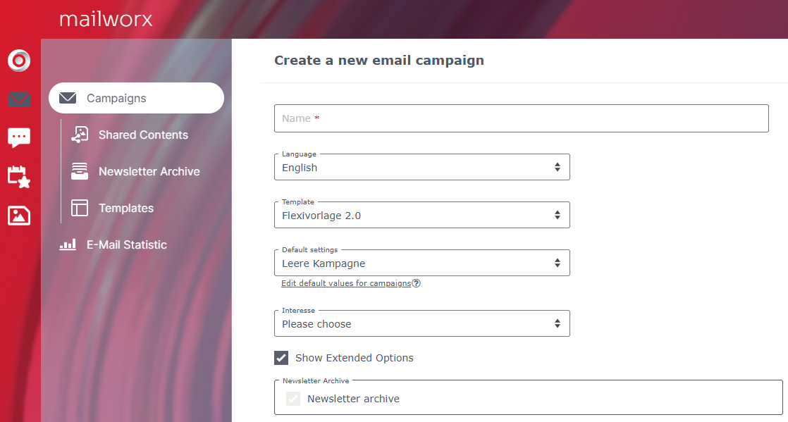Screen dimensions: 788x422
Task: Click the Shared Contents icon
Action: coord(80,135)
